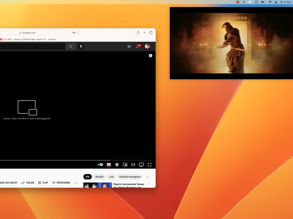Select the Kürzlich hochgeladen chip
This screenshot has width=293, height=219.
point(131,177)
